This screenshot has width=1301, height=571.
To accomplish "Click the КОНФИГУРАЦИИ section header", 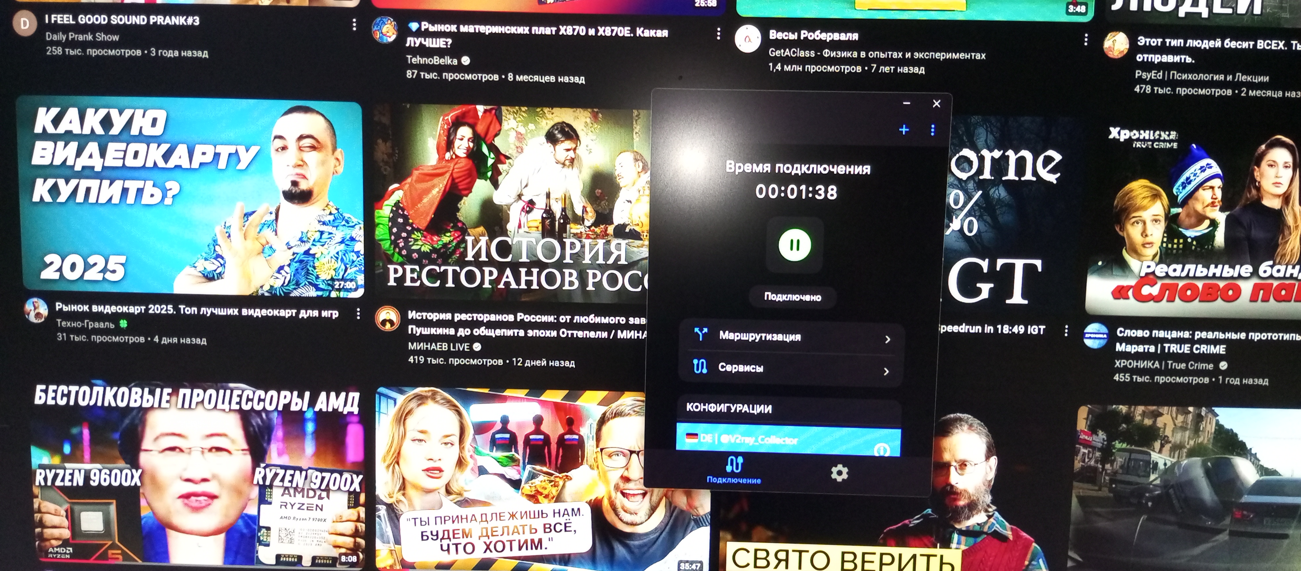I will 729,408.
